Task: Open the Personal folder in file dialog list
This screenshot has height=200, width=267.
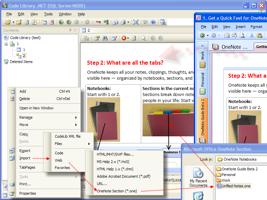Action: click(228, 175)
